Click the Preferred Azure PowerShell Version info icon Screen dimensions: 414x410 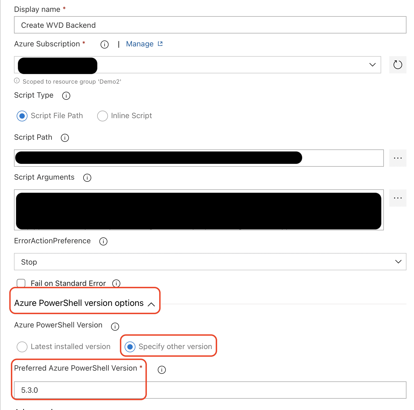coord(162,370)
